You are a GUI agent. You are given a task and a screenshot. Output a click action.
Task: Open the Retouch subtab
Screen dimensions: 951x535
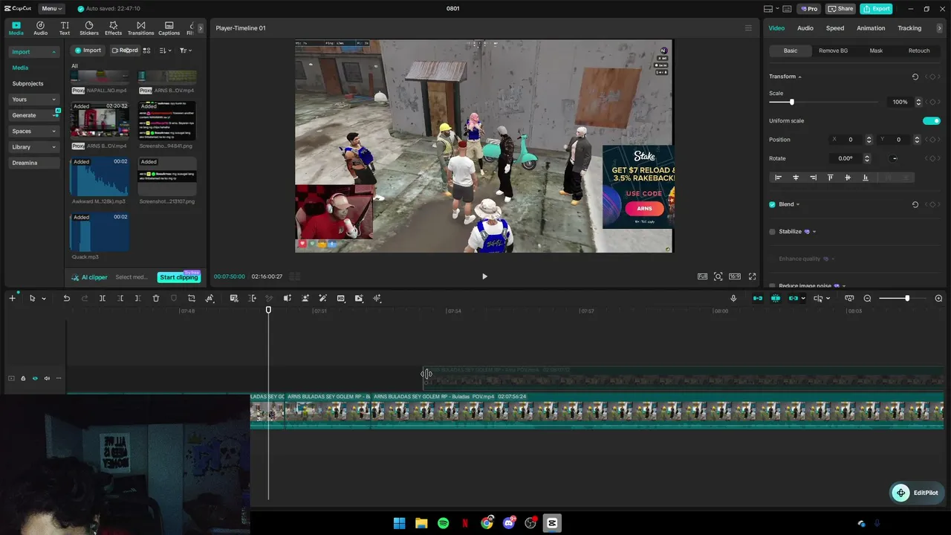click(x=919, y=51)
